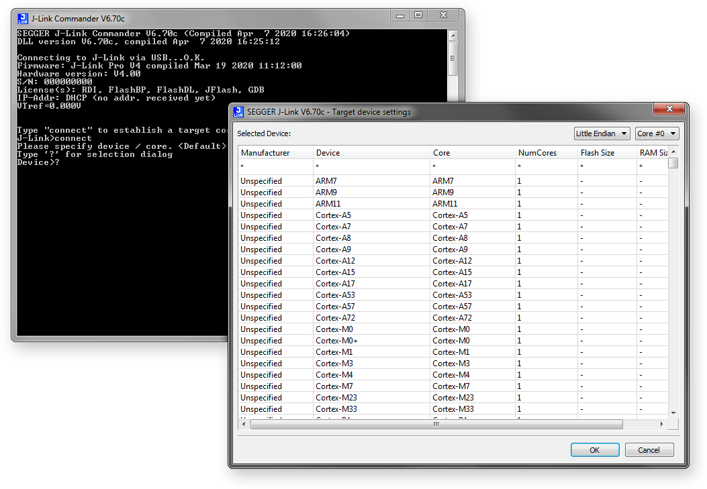Click the Device filter input field
Image resolution: width=707 pixels, height=489 pixels.
click(371, 166)
